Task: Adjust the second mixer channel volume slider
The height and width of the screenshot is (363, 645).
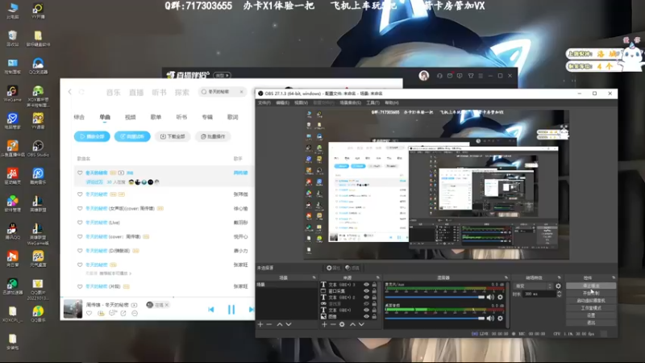Action: tap(435, 318)
